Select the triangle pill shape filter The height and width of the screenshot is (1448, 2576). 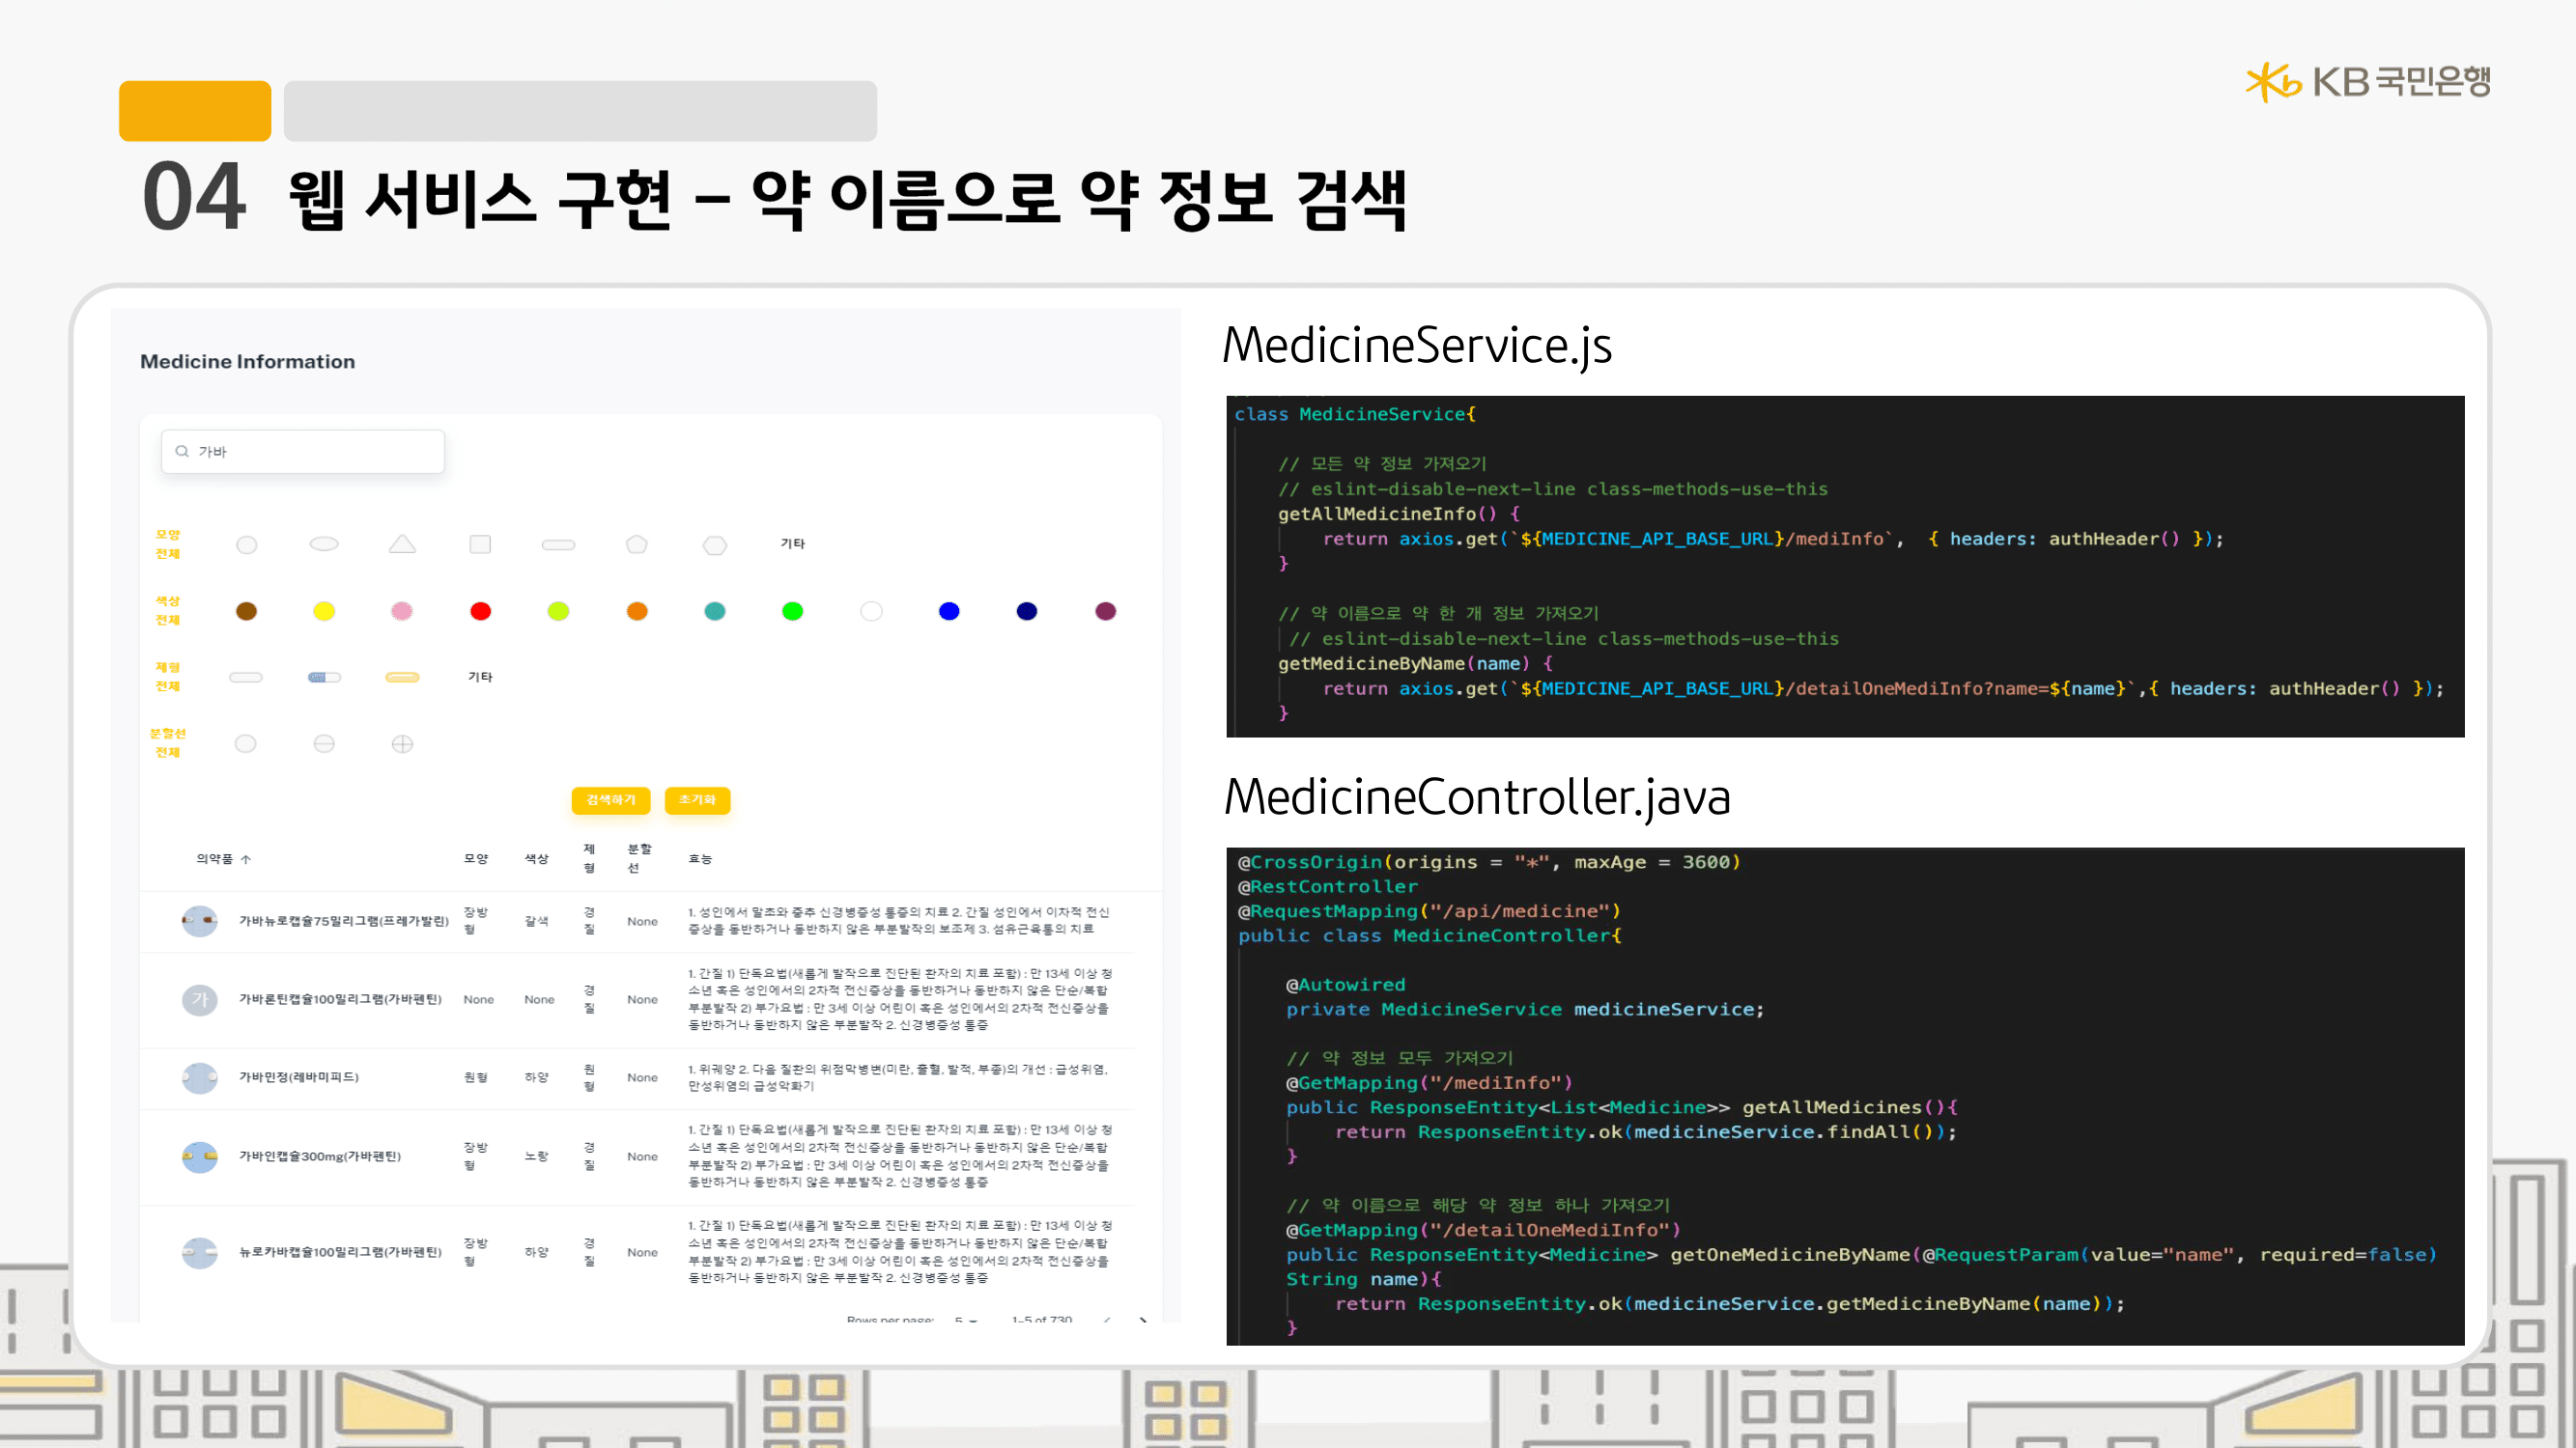click(402, 544)
